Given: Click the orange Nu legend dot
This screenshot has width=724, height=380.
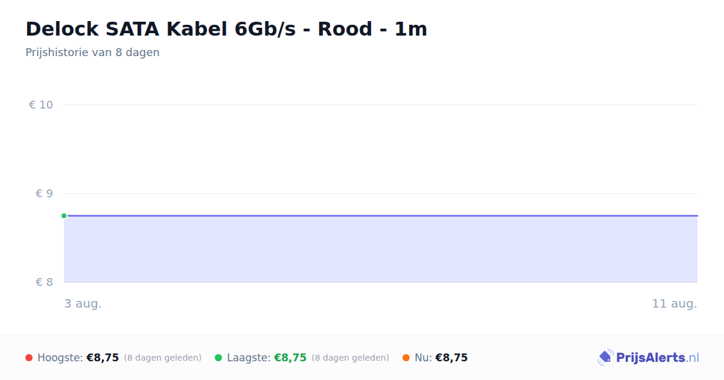Looking at the screenshot, I should click(x=406, y=358).
